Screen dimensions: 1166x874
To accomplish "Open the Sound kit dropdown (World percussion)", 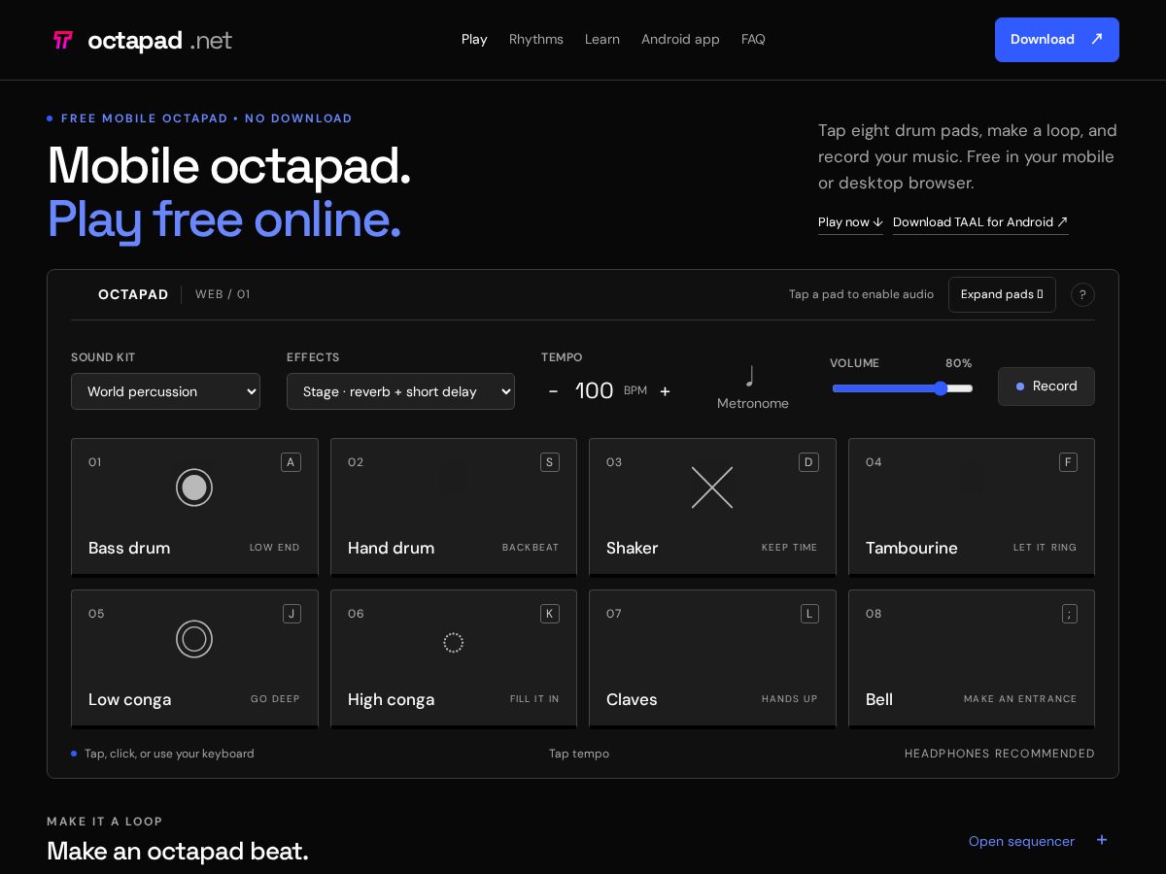I will (x=165, y=391).
